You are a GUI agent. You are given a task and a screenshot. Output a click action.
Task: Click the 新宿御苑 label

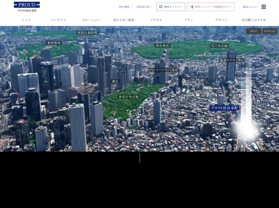pos(54,43)
